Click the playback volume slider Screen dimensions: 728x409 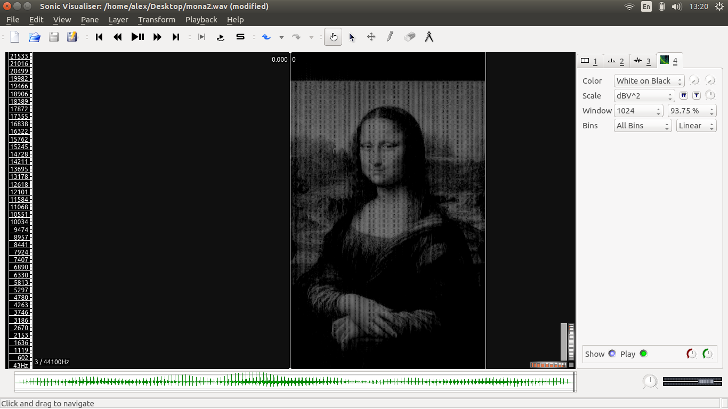692,381
